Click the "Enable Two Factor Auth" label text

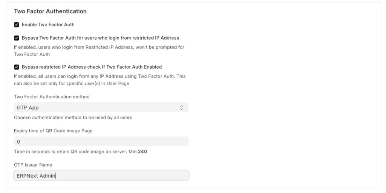(48, 25)
